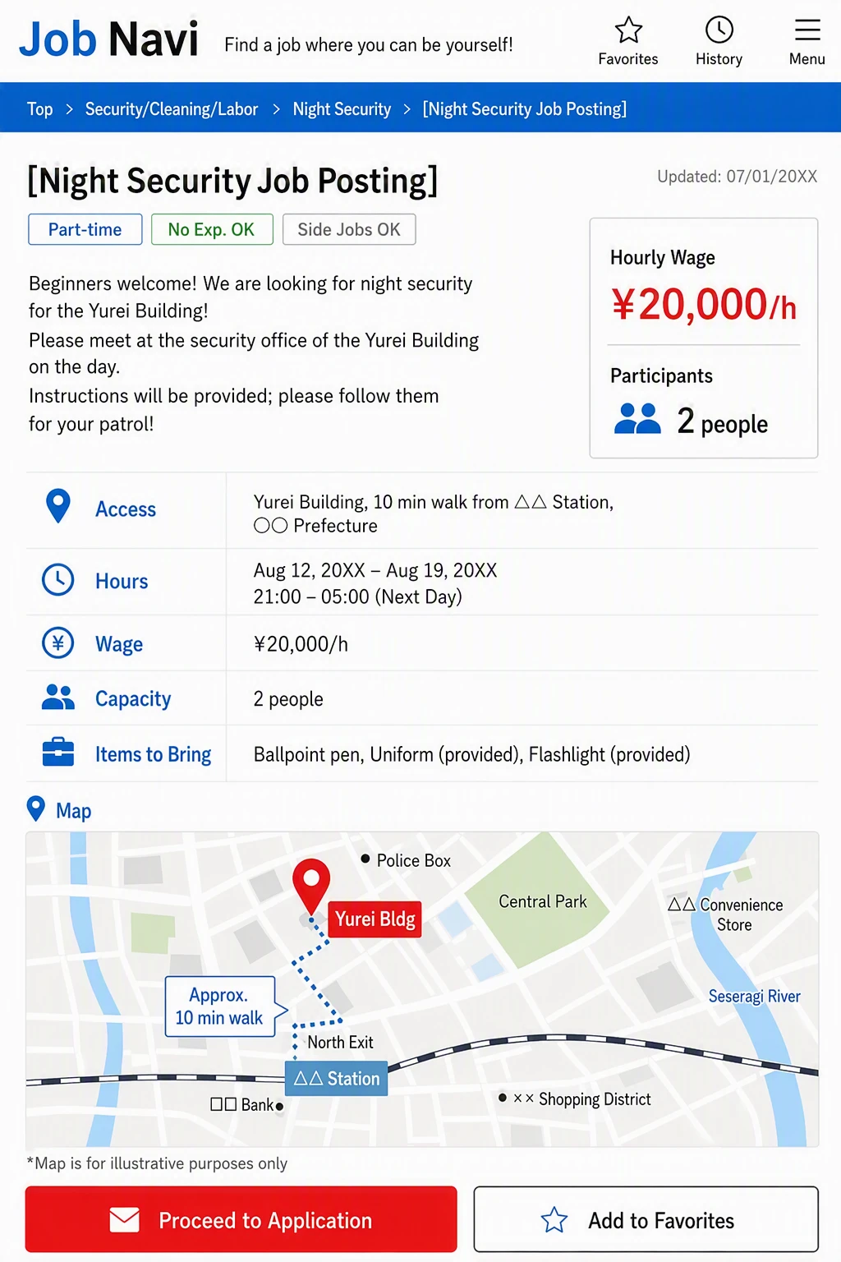Click the Capacity people icon

point(58,698)
